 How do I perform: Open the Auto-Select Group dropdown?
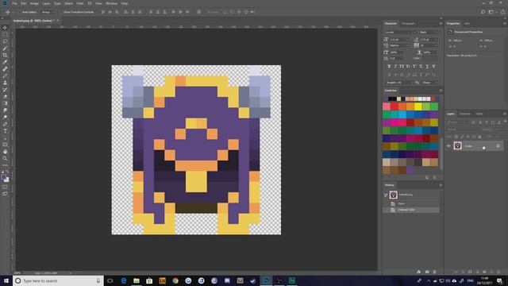coord(48,12)
